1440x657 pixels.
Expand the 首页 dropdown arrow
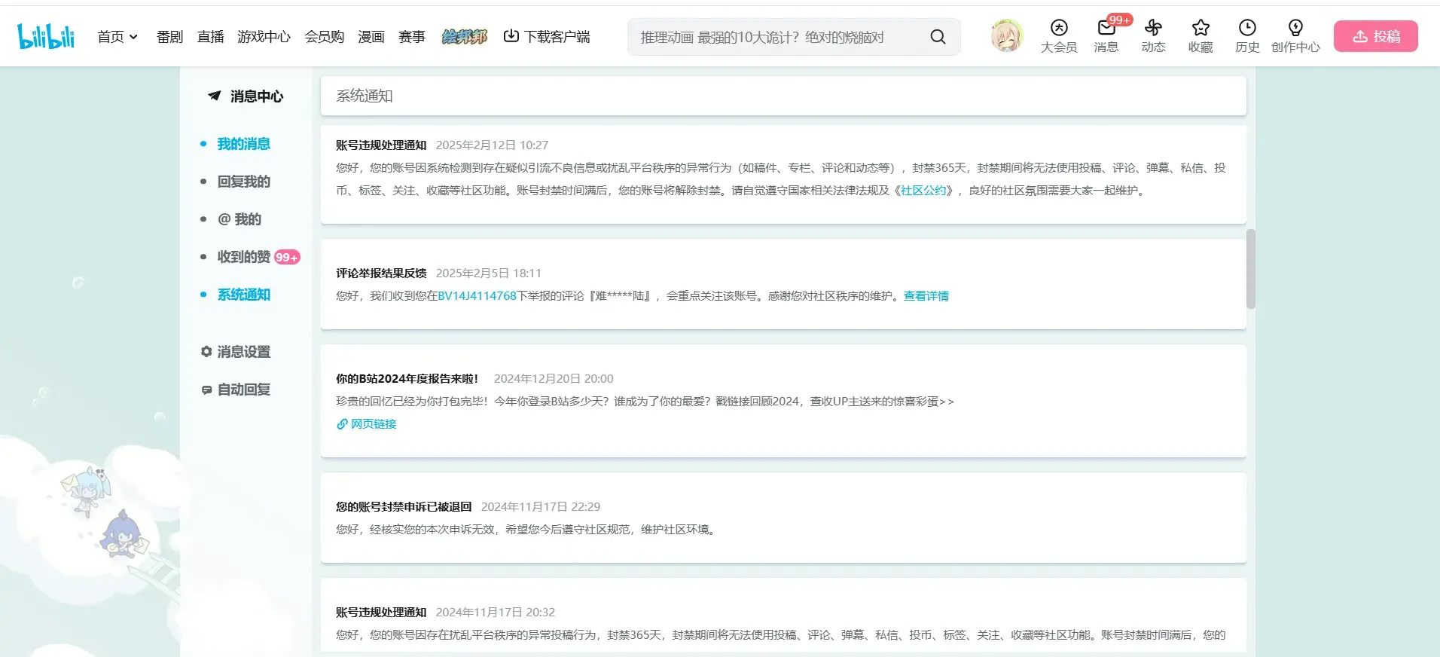coord(133,37)
